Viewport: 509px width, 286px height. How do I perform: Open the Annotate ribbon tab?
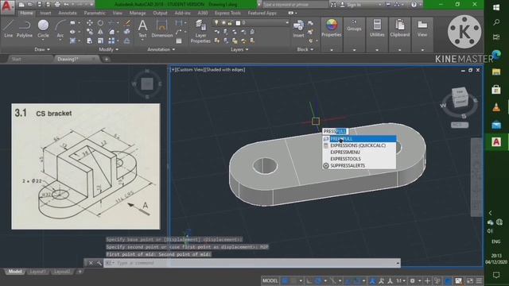pyautogui.click(x=68, y=13)
